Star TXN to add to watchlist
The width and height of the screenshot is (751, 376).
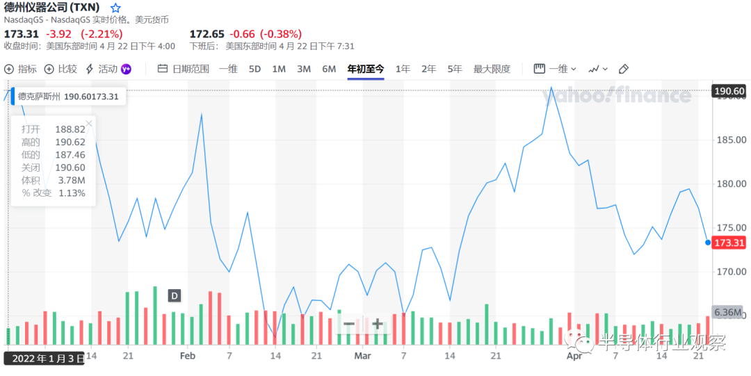(x=115, y=8)
